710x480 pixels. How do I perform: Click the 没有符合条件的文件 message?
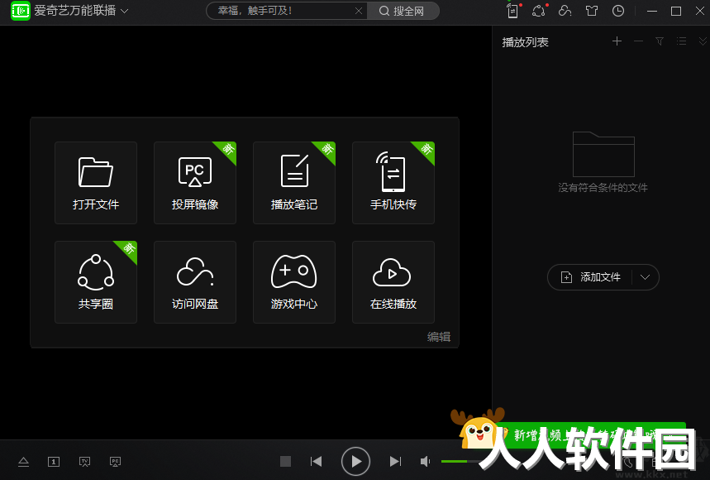[603, 188]
